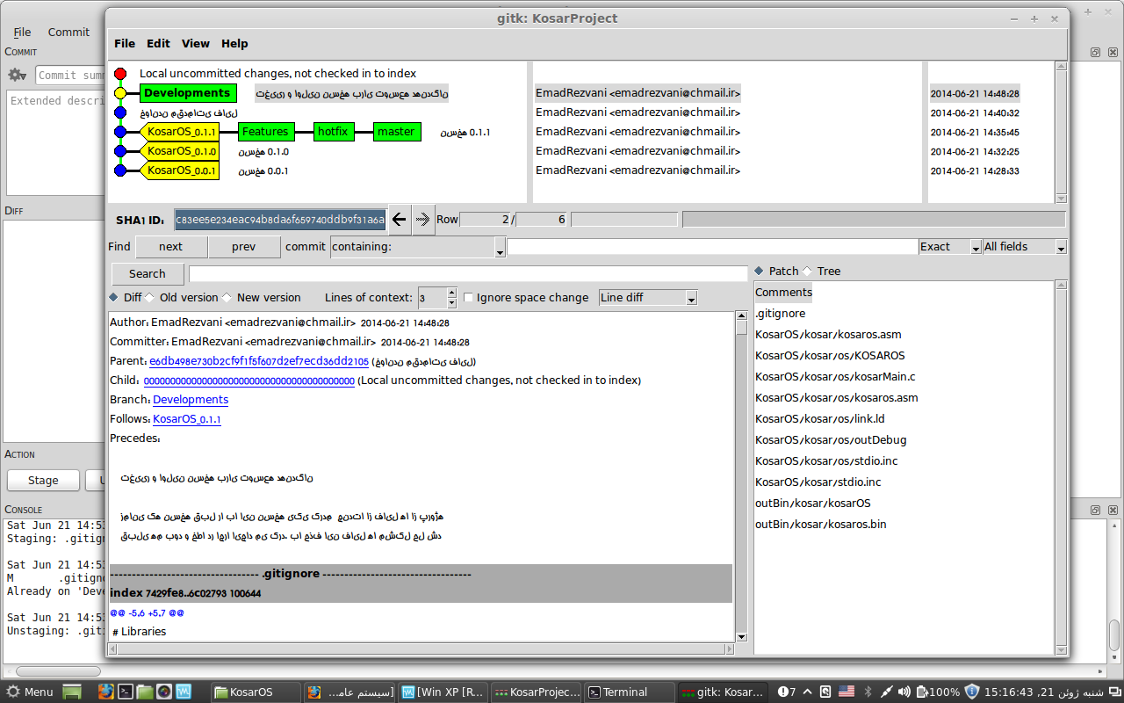This screenshot has width=1124, height=703.
Task: Select kosarMain.c in the file list
Action: (835, 377)
